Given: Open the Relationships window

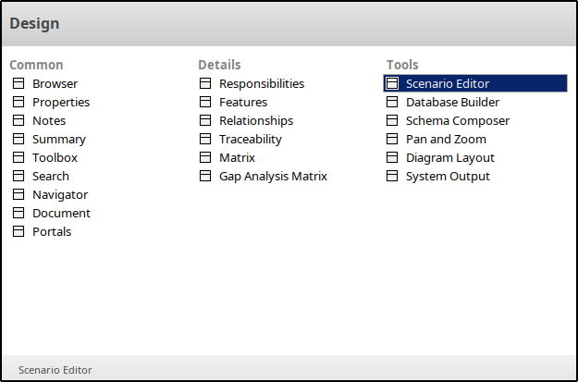Looking at the screenshot, I should (256, 120).
